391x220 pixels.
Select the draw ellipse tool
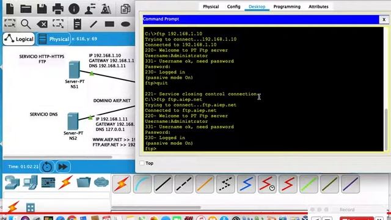coord(125,24)
